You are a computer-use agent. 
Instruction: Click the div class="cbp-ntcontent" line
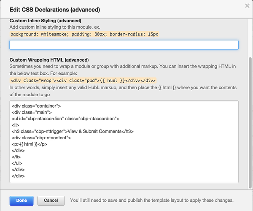41,138
